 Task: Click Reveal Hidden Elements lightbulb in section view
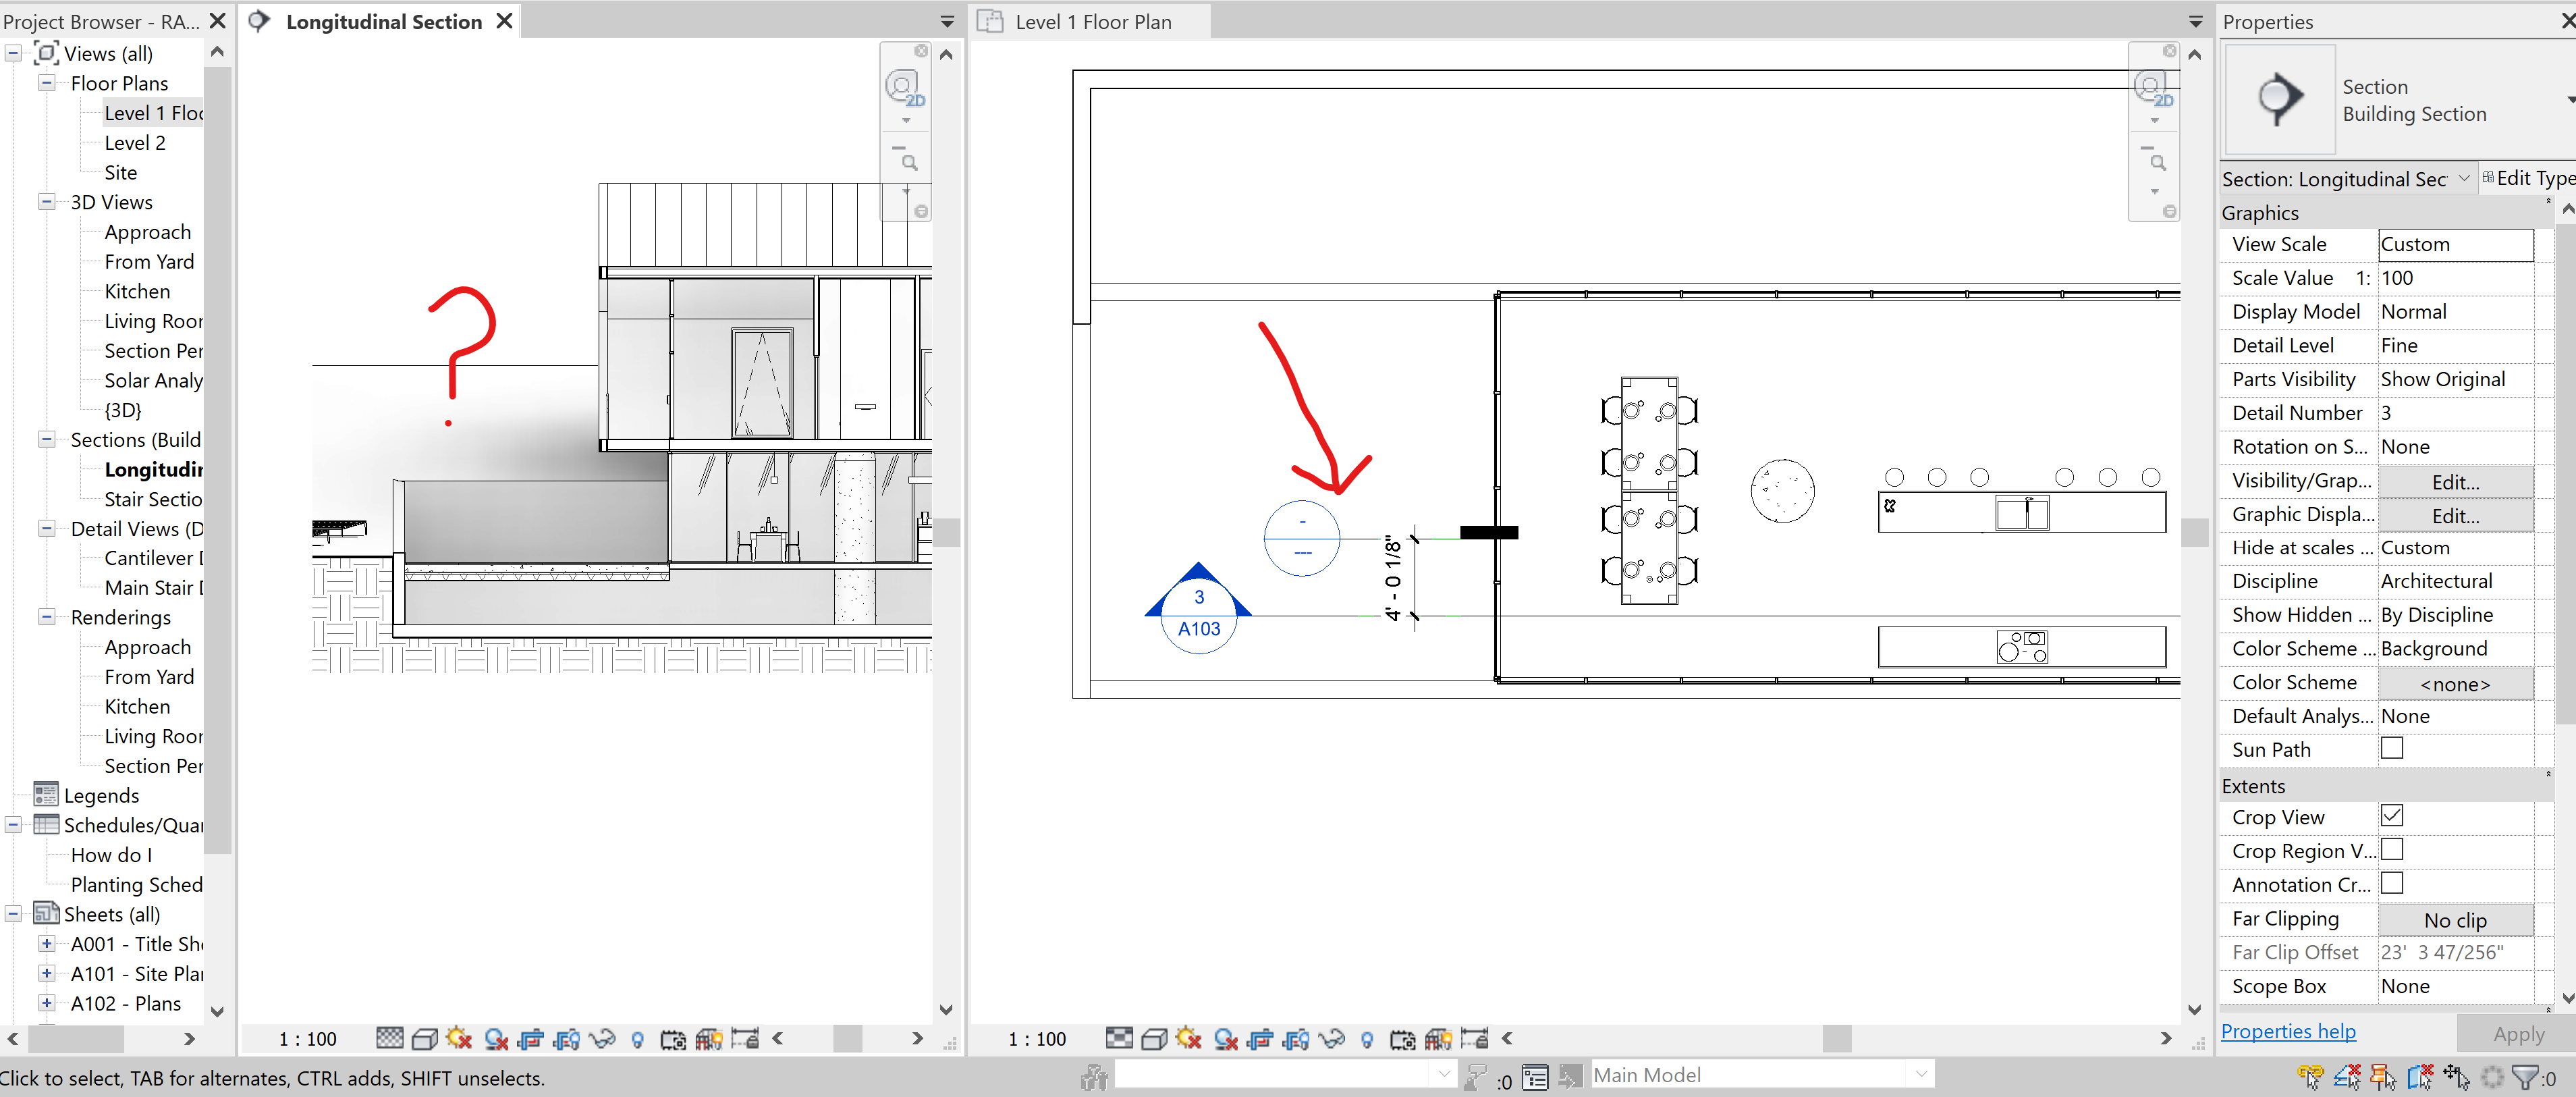tap(638, 1039)
